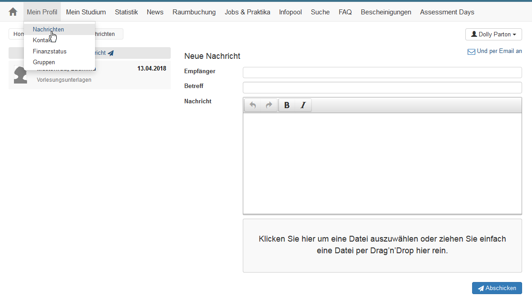The height and width of the screenshot is (304, 532).
Task: Click the sender avatar in message list
Action: tap(20, 75)
